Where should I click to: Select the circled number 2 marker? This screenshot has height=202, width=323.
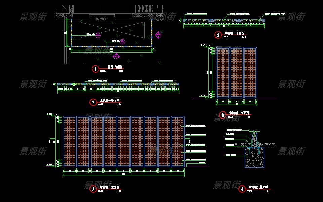[93, 102]
